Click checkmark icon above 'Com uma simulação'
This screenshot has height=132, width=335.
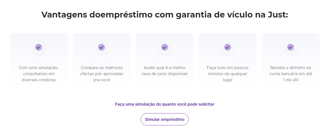point(39,47)
